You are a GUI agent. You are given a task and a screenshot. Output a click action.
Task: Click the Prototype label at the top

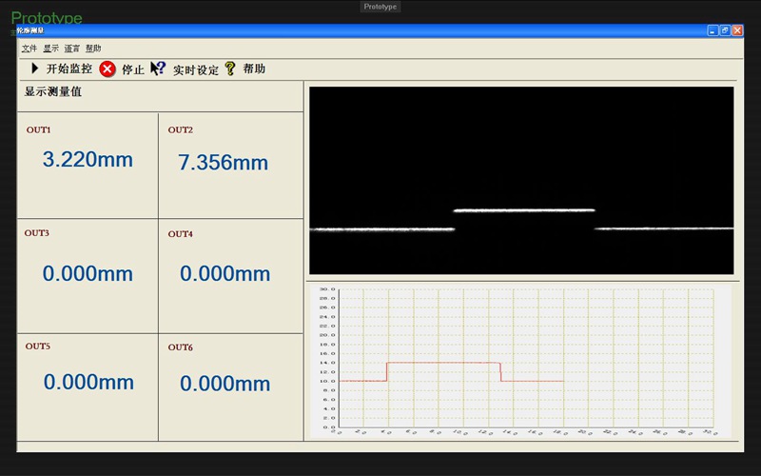click(380, 7)
